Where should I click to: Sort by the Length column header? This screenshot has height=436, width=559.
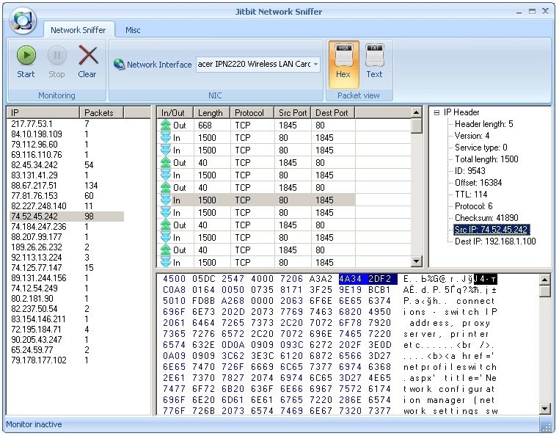212,113
